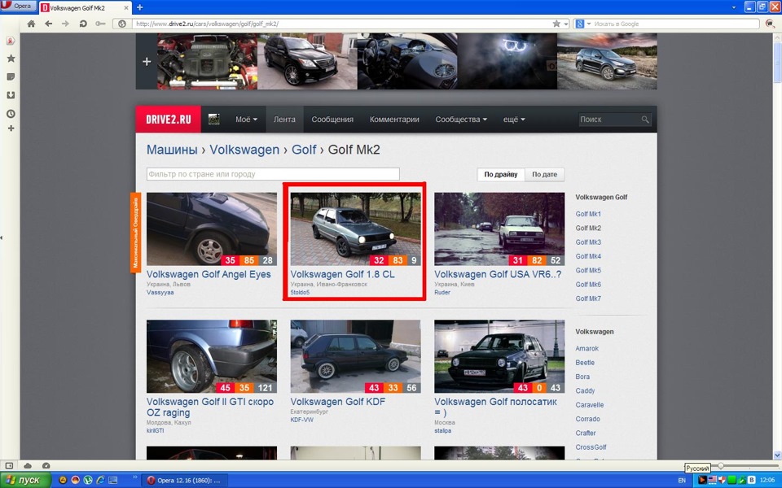Click Opera Turbo icon in status bar
This screenshot has height=488, width=782.
coord(46,465)
